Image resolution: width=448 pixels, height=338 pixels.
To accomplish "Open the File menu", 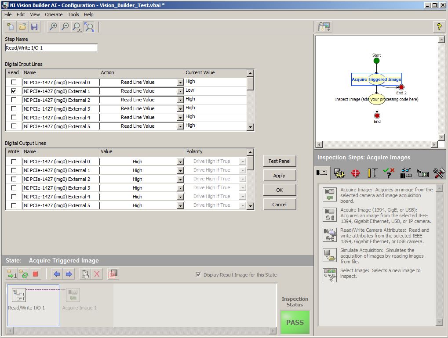I will tap(8, 14).
